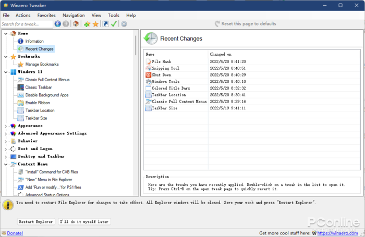Click the Search for a tweak field
Screen dimensions: 365x237
pos(26,24)
